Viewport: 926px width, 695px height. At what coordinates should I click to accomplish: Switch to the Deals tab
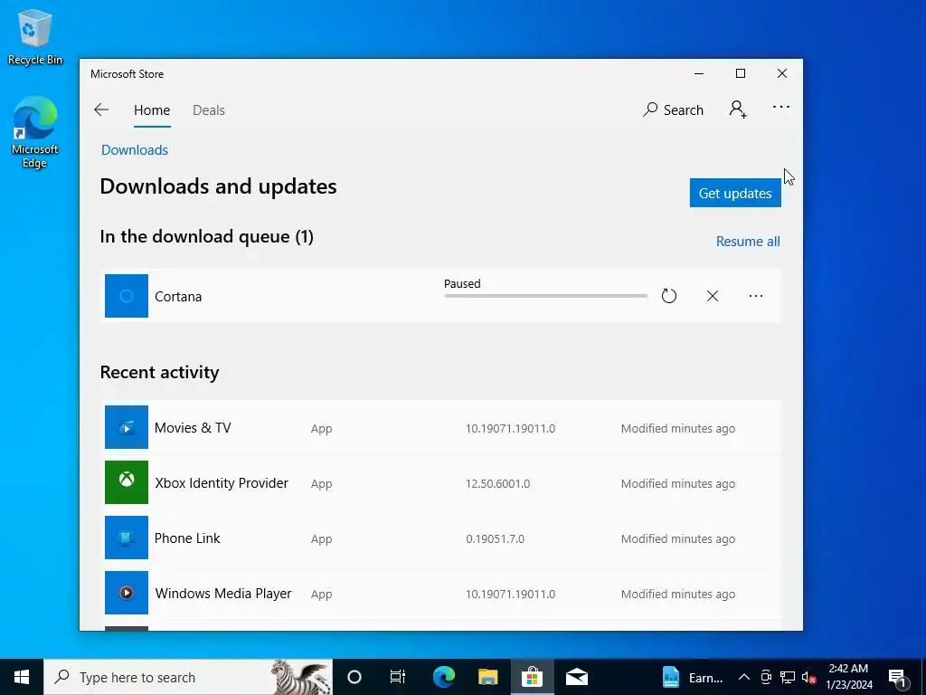click(x=209, y=110)
